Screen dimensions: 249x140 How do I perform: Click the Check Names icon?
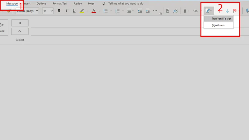pyautogui.click(x=176, y=11)
